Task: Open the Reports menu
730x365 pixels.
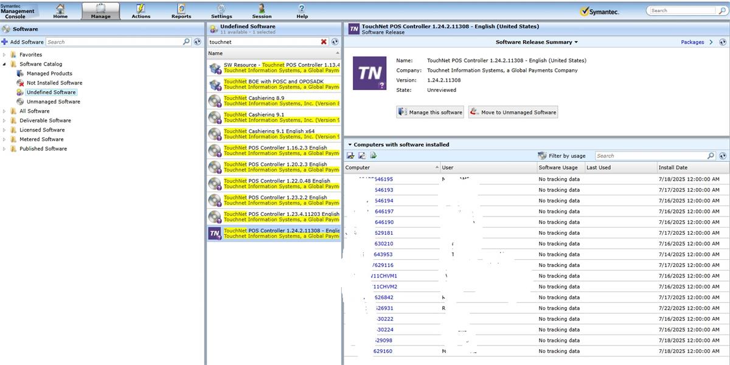Action: point(181,10)
